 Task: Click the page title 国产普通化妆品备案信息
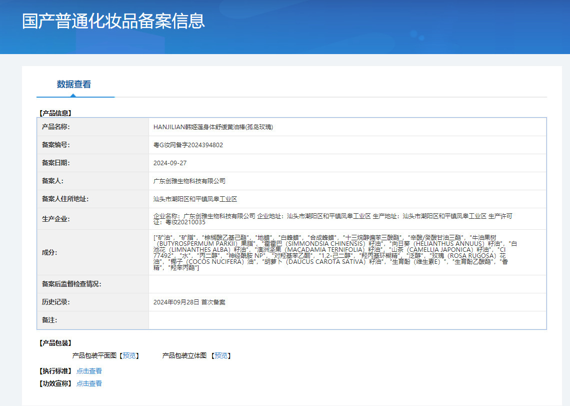(x=113, y=21)
